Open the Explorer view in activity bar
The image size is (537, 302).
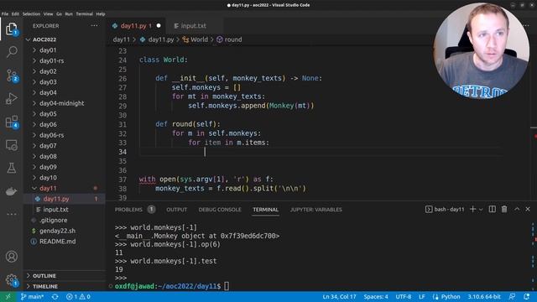[11, 29]
